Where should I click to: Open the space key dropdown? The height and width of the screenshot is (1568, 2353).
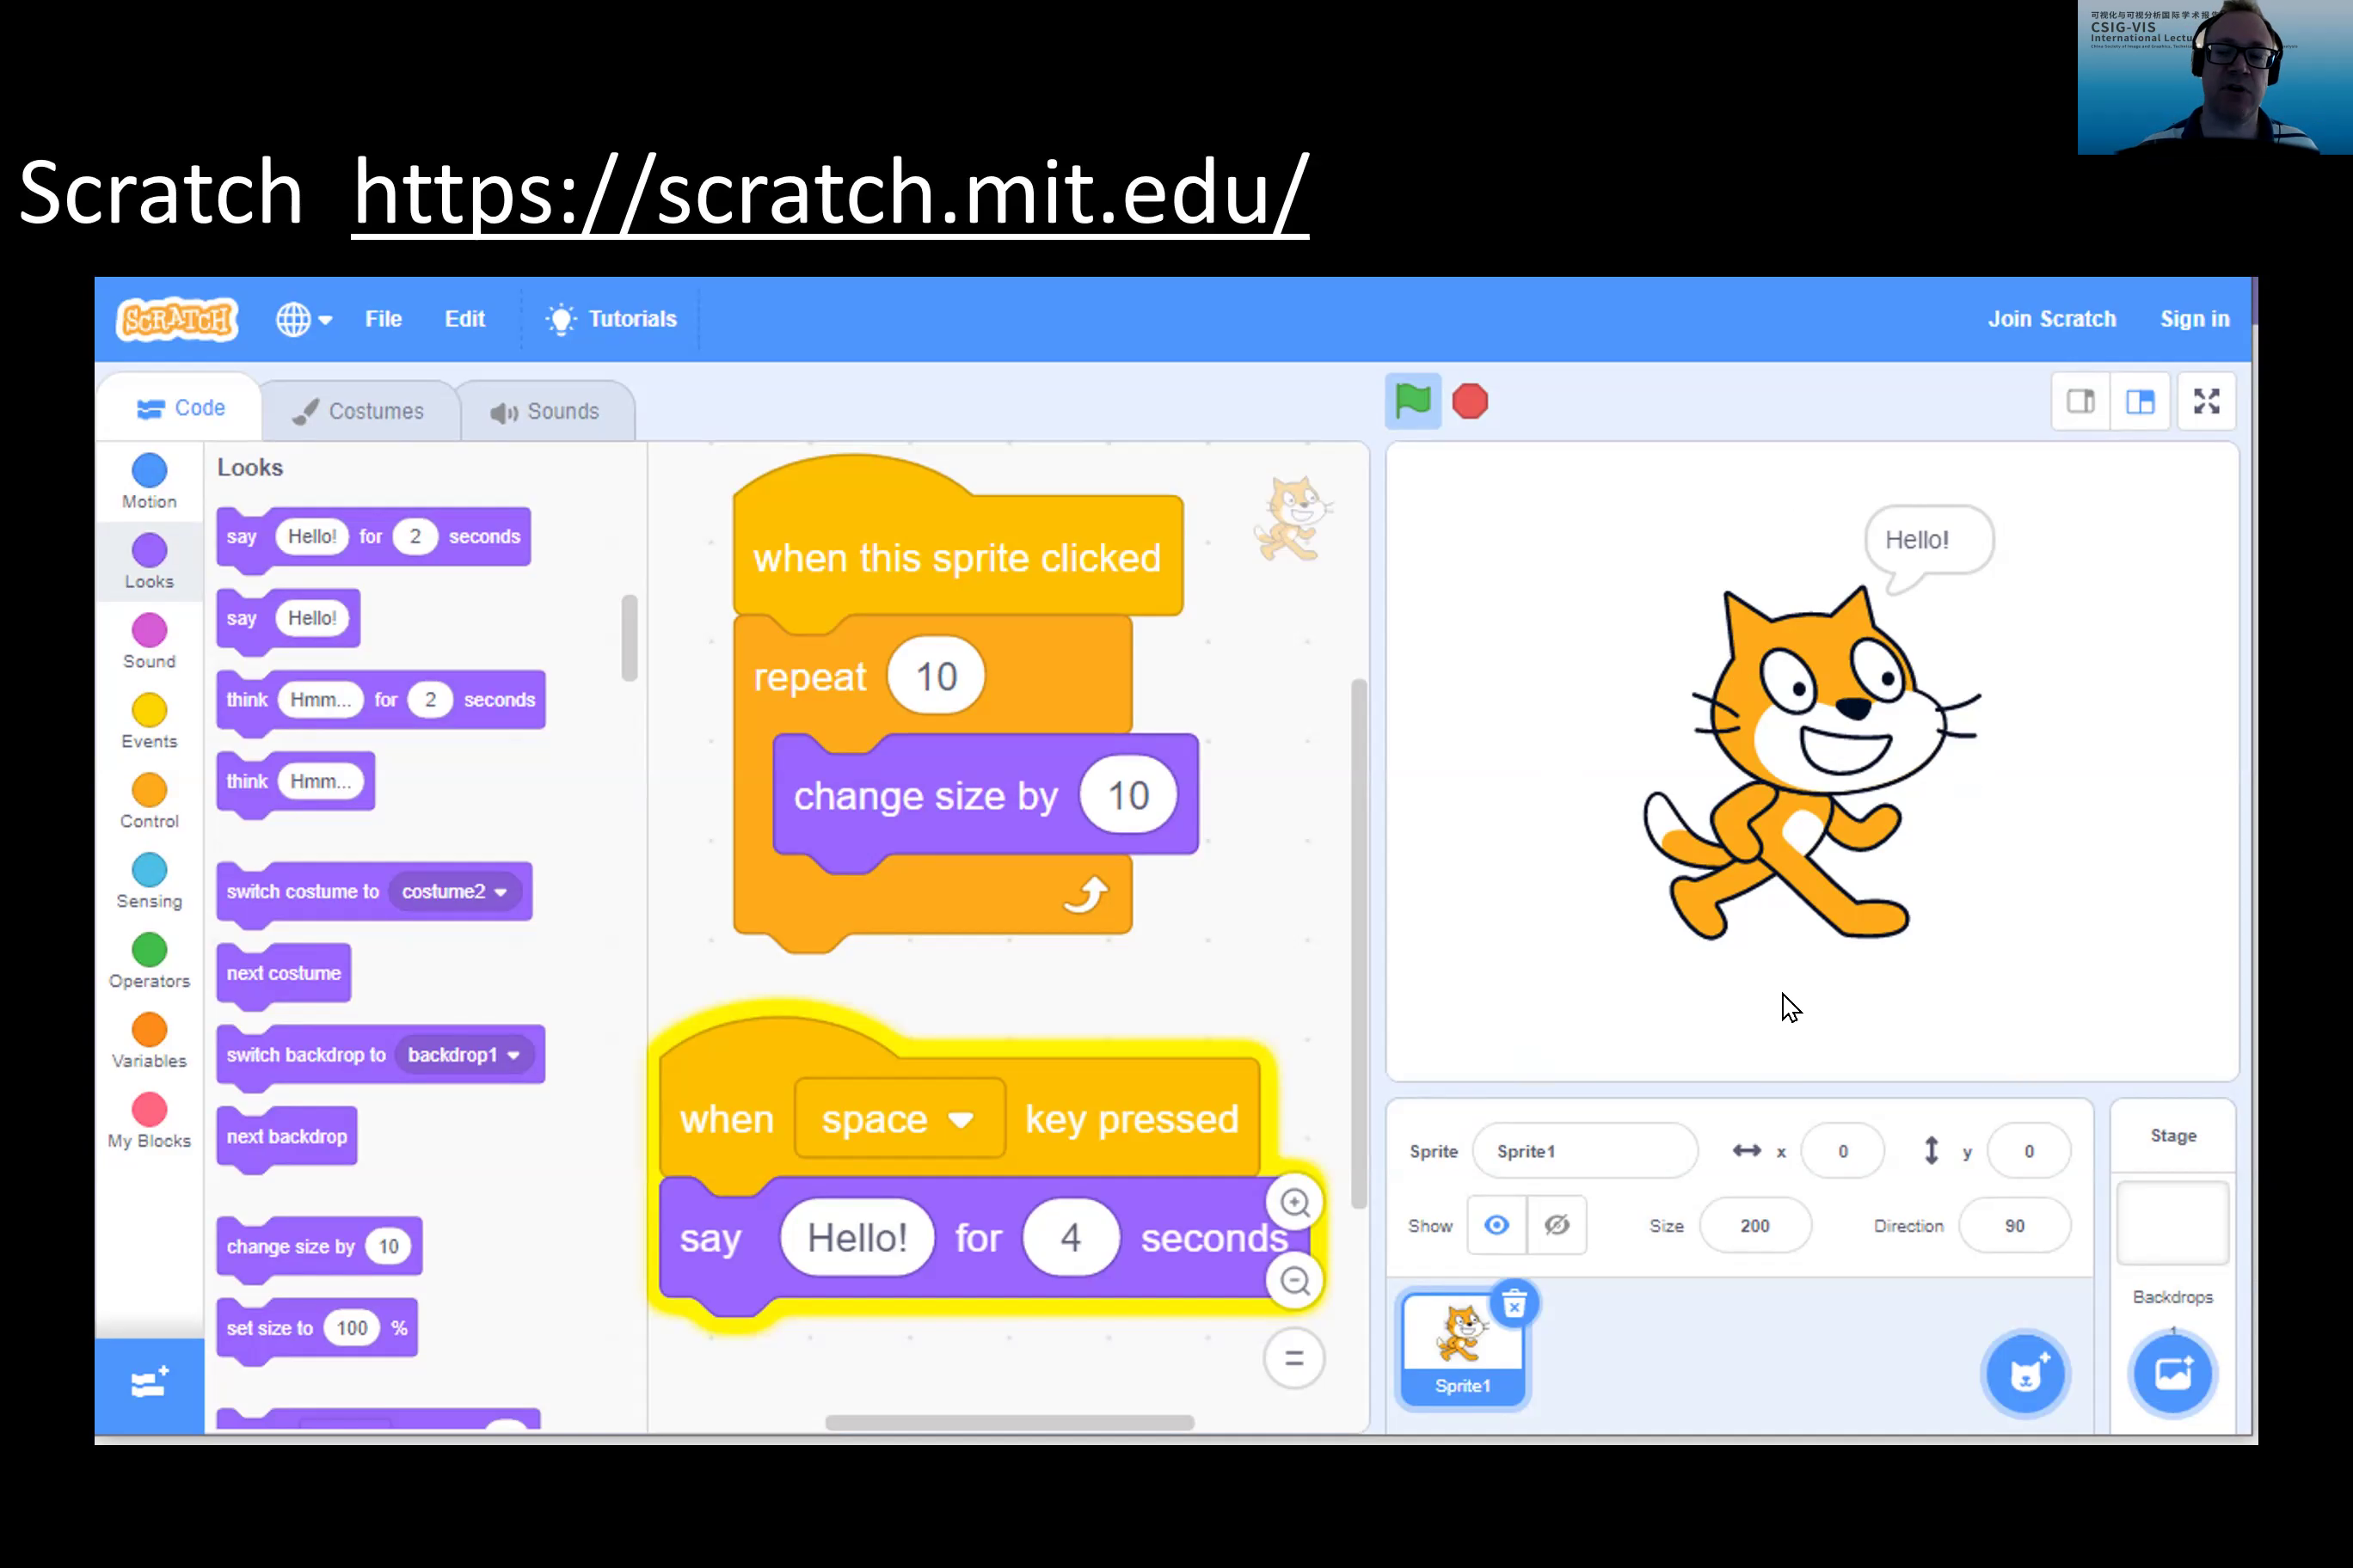point(899,1120)
